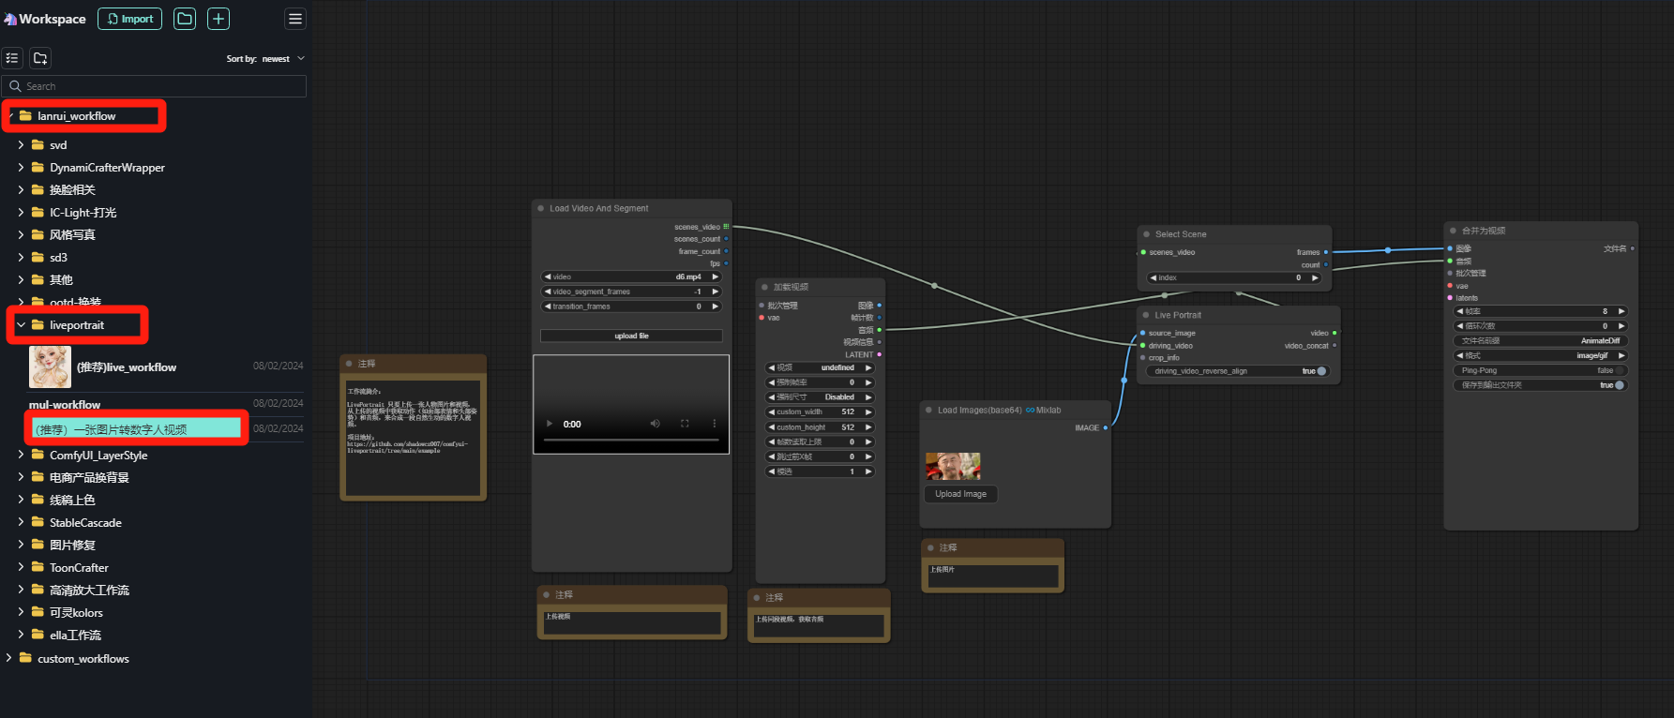The image size is (1674, 718).
Task: Collapse the liveportrait folder
Action: 21,325
